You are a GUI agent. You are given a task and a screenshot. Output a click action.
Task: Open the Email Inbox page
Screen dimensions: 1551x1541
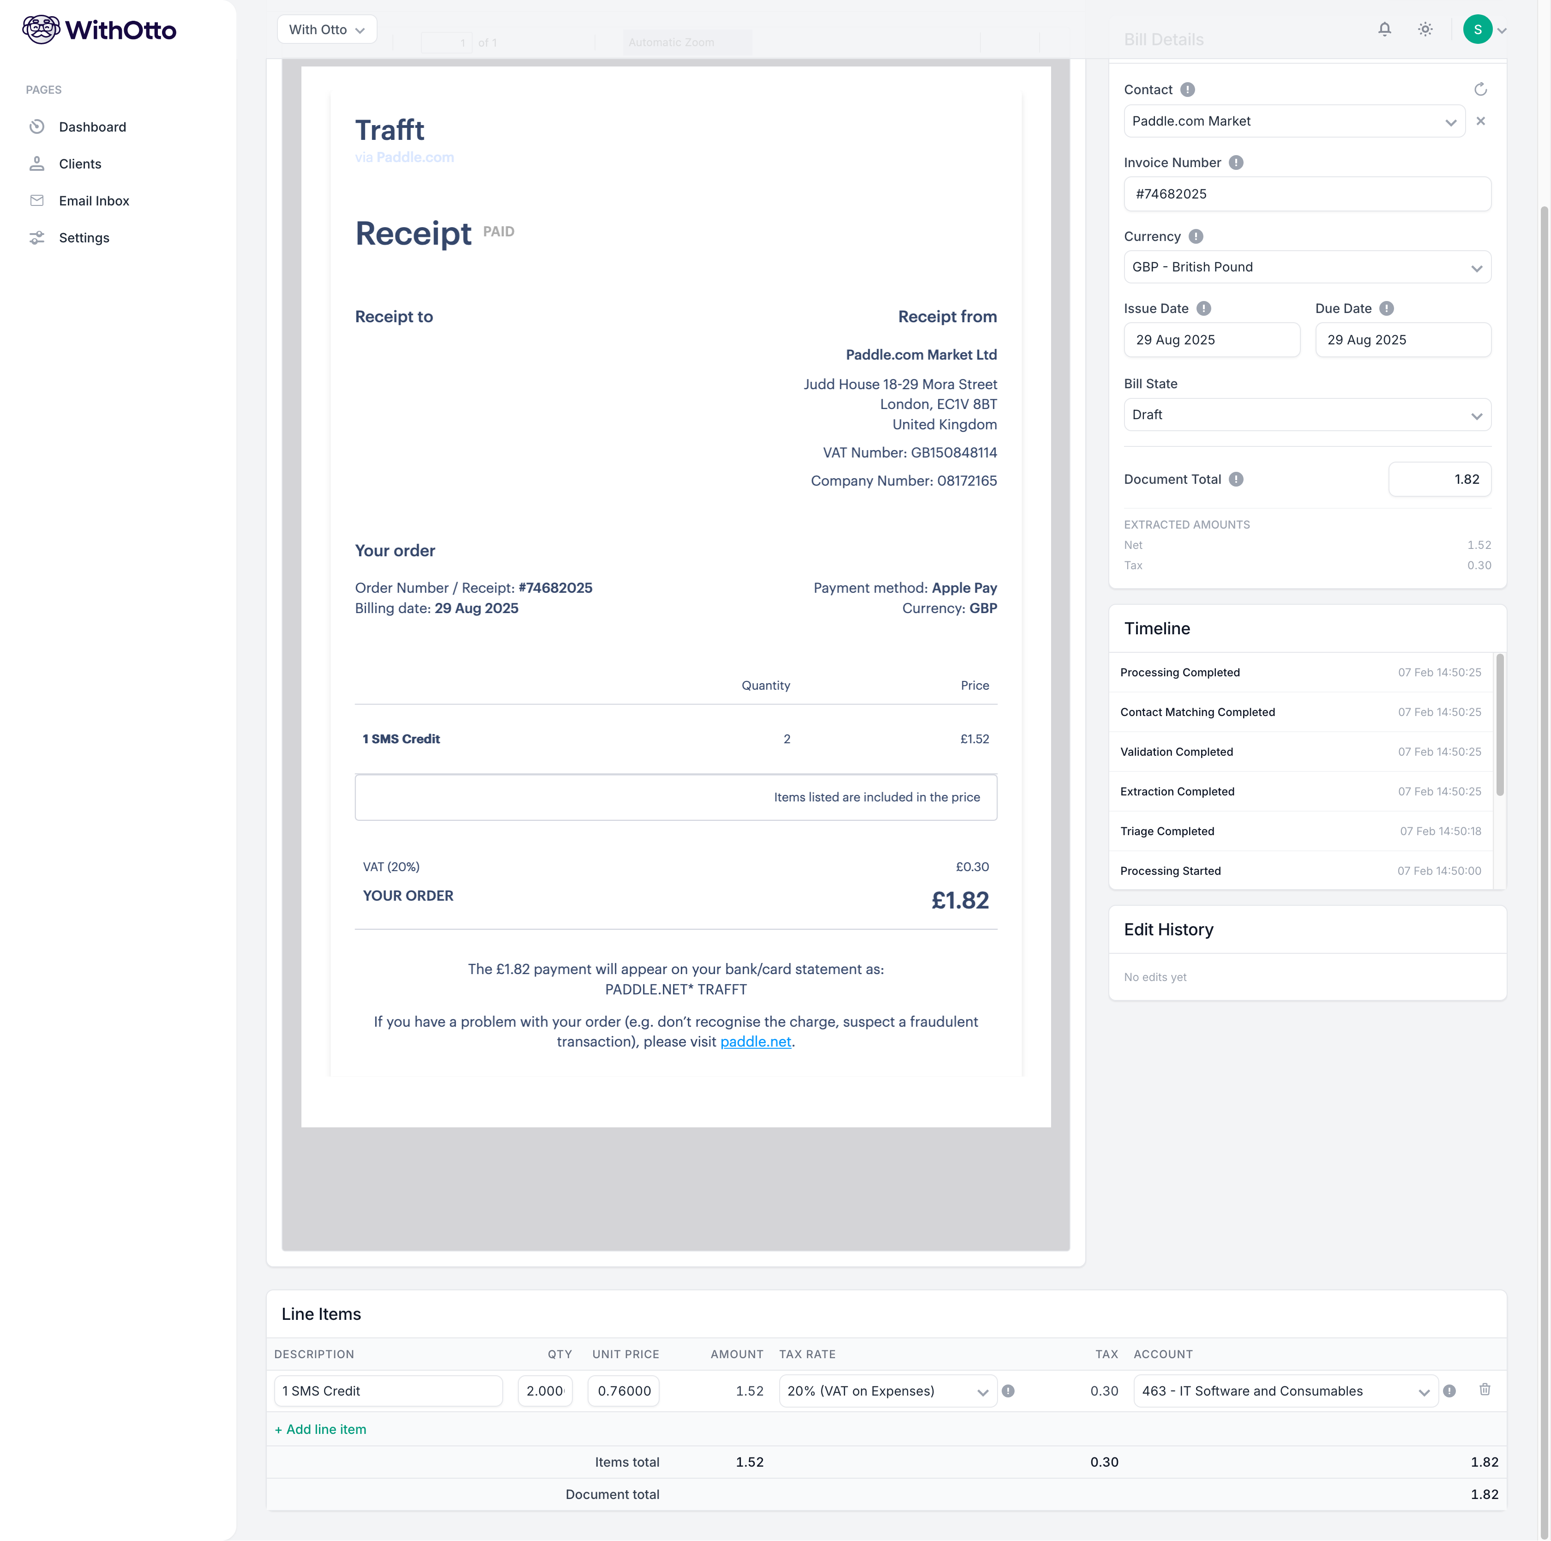pyautogui.click(x=94, y=201)
